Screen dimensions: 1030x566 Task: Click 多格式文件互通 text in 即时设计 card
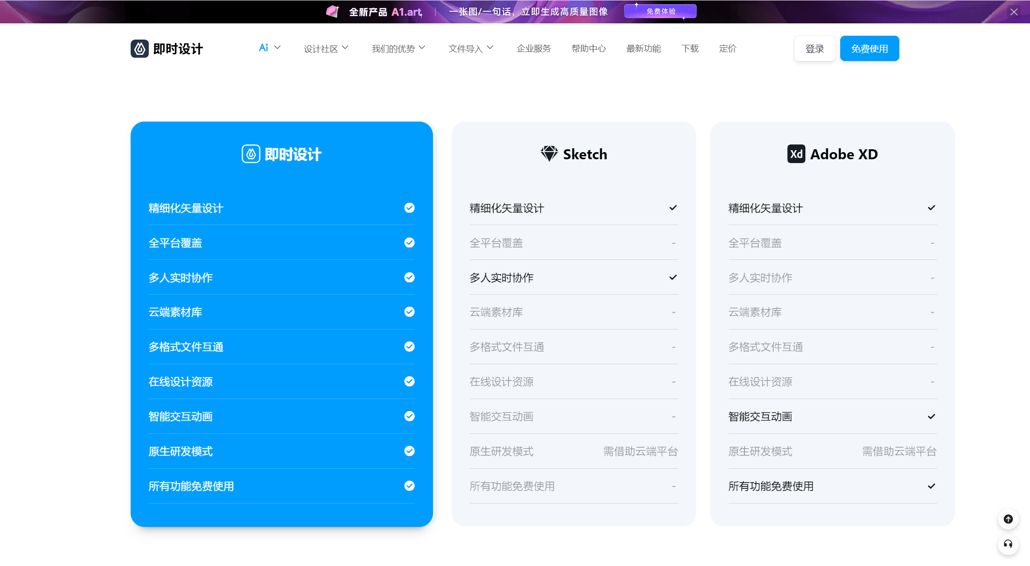click(x=186, y=347)
